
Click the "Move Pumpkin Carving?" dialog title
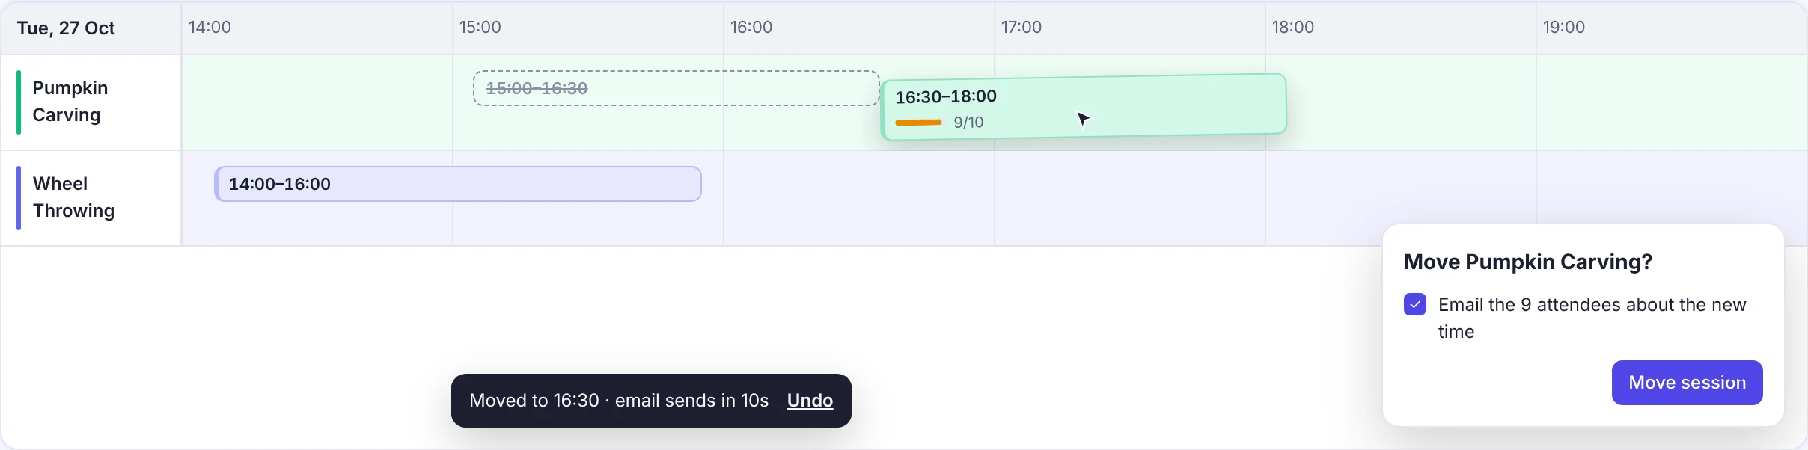click(1527, 262)
